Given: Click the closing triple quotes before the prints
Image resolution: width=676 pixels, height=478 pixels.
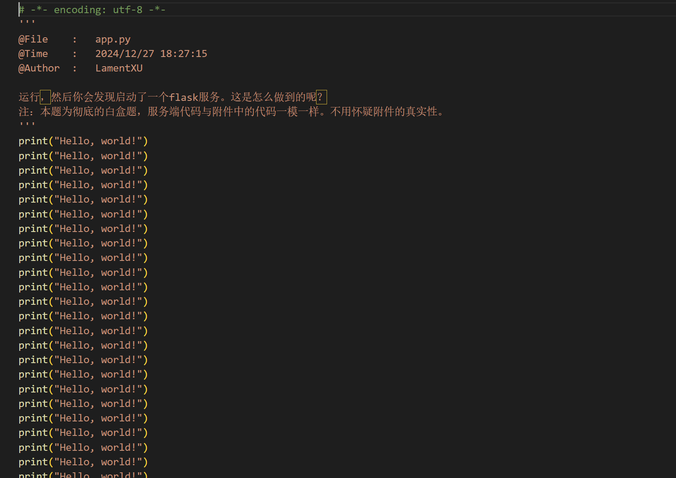Looking at the screenshot, I should tap(27, 125).
